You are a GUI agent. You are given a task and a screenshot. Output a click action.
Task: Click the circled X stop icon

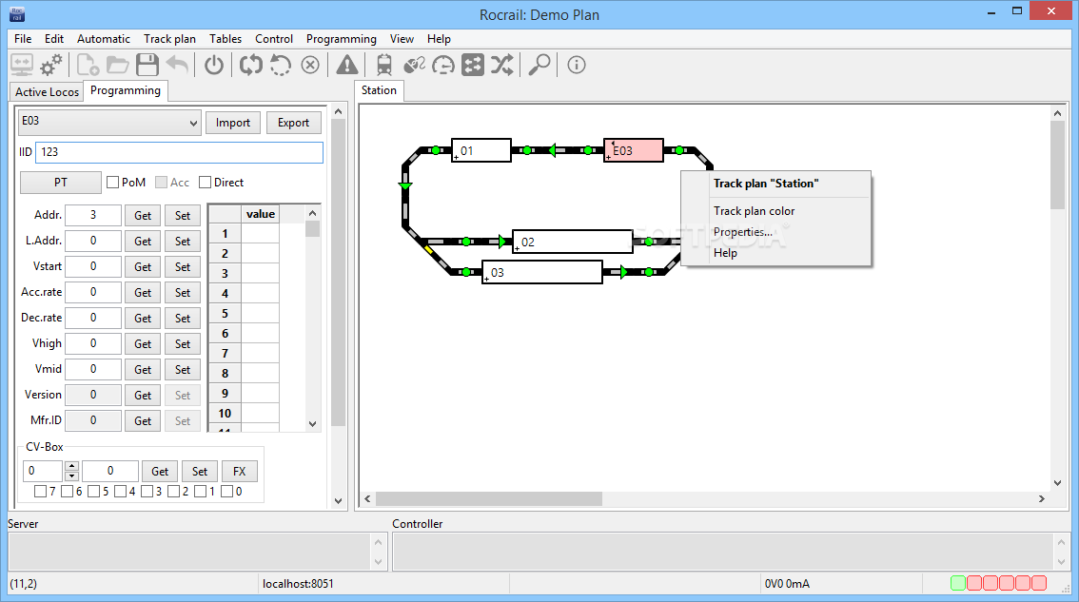click(310, 66)
